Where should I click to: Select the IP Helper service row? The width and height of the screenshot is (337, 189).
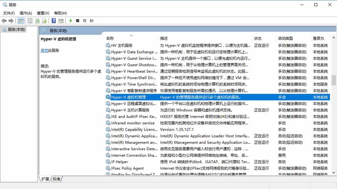pyautogui.click(x=119, y=162)
